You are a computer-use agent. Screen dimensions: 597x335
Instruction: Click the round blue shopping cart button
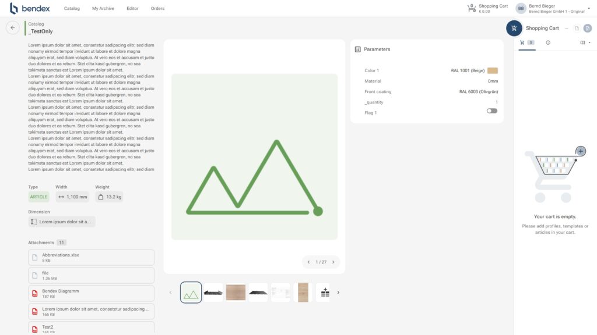pyautogui.click(x=514, y=28)
